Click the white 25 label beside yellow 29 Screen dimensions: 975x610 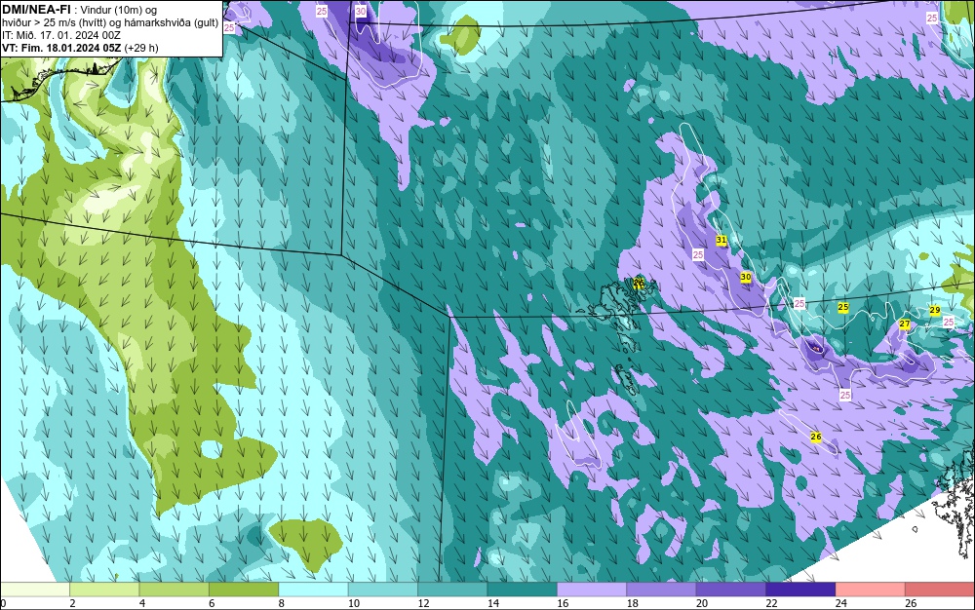point(949,322)
